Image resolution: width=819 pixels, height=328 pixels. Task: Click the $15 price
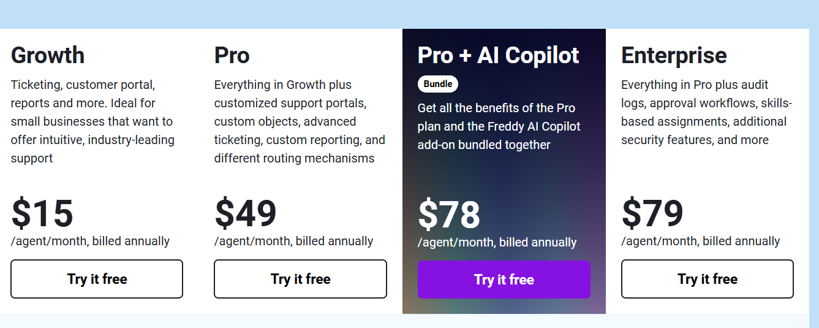coord(42,213)
